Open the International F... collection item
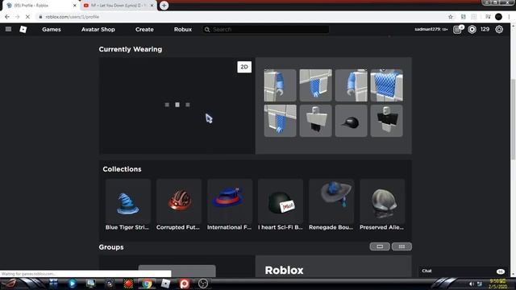 point(230,205)
